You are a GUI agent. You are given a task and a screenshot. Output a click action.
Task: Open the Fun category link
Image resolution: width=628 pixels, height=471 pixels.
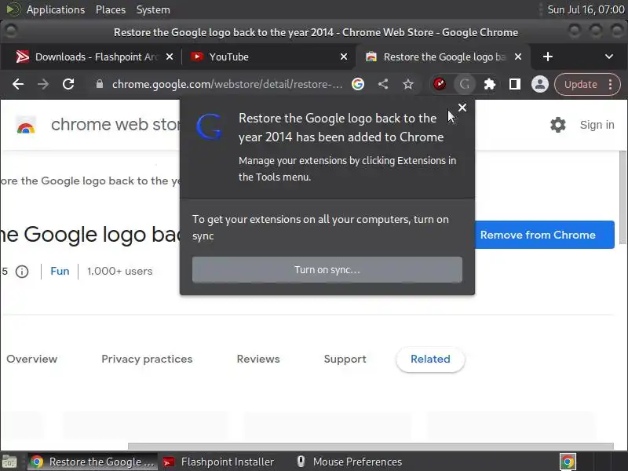[60, 271]
